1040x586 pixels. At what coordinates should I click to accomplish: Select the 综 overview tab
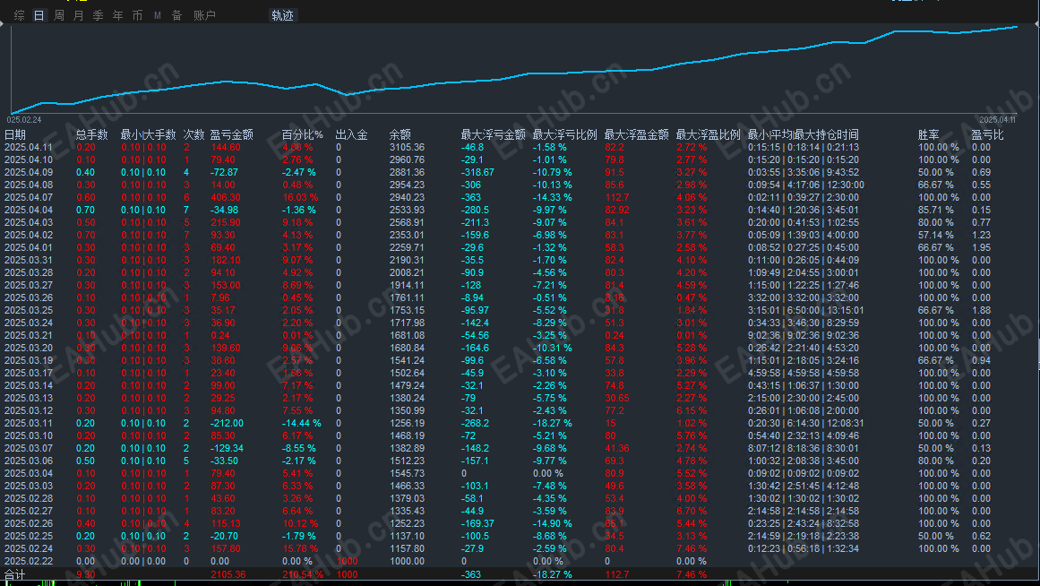click(x=18, y=15)
